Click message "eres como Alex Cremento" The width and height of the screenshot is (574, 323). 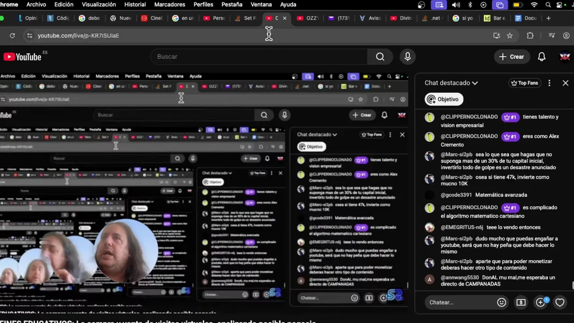[x=500, y=140]
